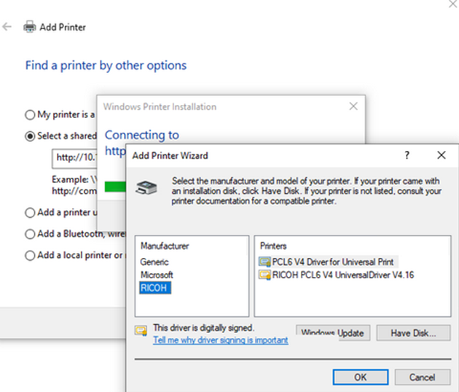Close the Windows Printer Installation dialog

(353, 106)
